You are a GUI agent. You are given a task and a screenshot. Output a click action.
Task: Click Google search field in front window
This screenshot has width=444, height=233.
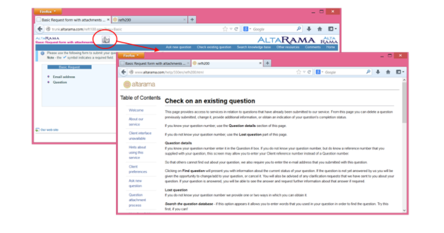344,72
